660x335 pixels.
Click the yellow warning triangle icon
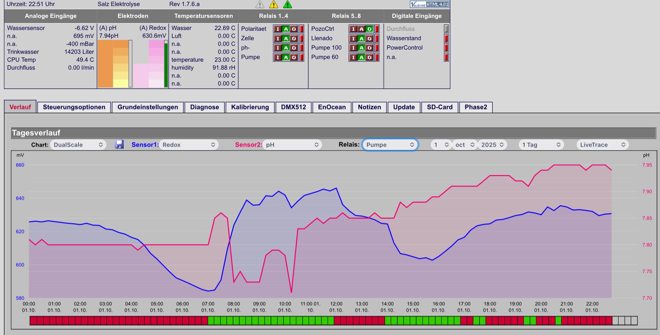274,4
